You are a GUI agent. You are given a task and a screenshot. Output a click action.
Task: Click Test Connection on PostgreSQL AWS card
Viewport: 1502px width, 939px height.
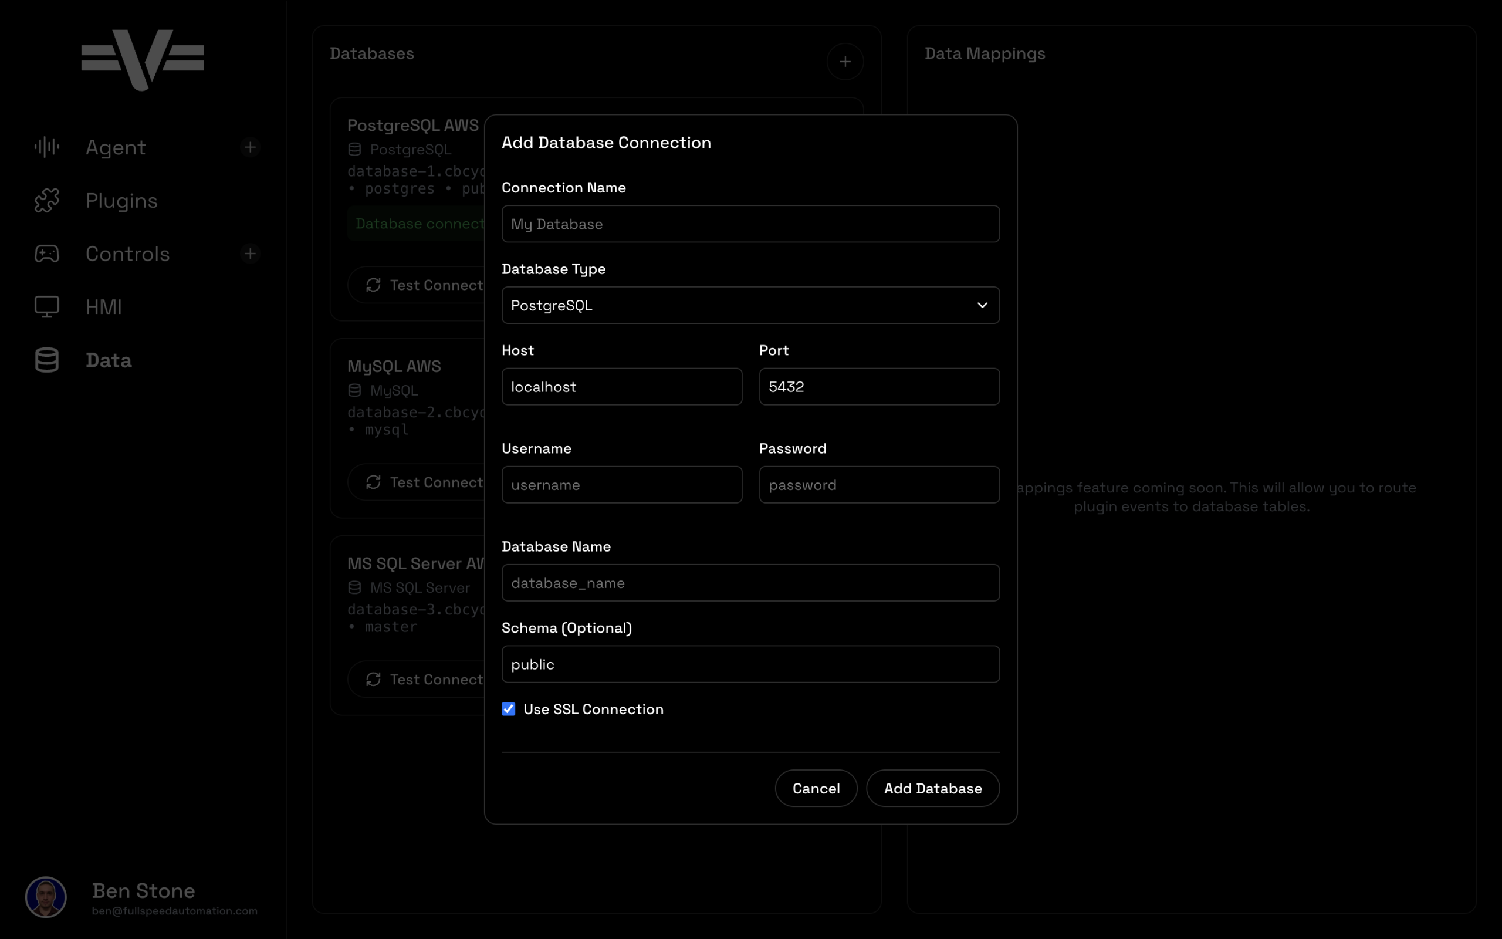coord(416,285)
